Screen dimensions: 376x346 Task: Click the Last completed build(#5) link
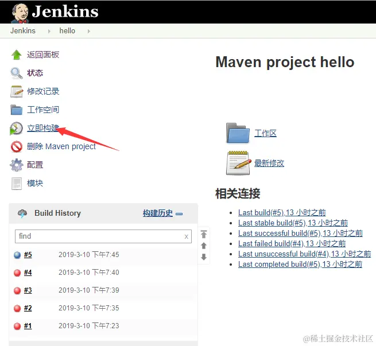(x=300, y=265)
